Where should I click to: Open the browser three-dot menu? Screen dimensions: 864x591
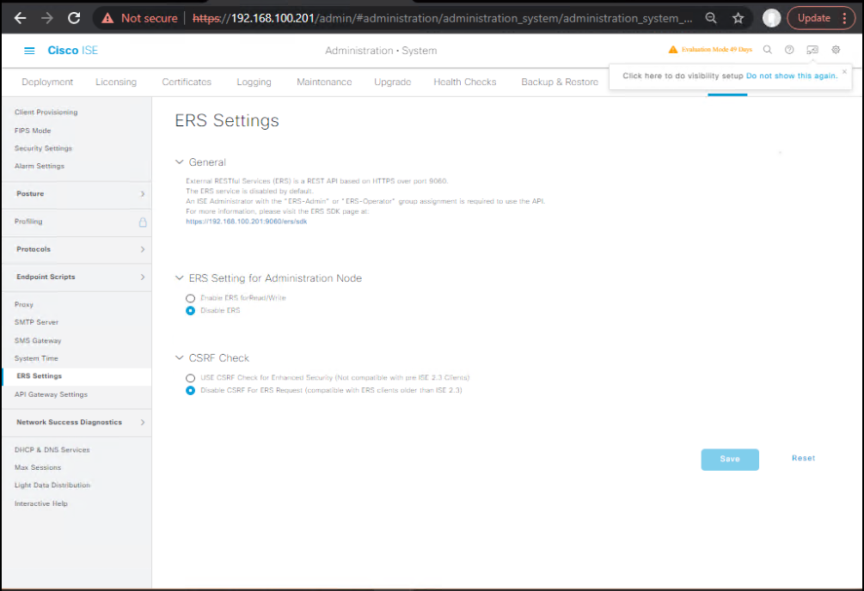[844, 18]
